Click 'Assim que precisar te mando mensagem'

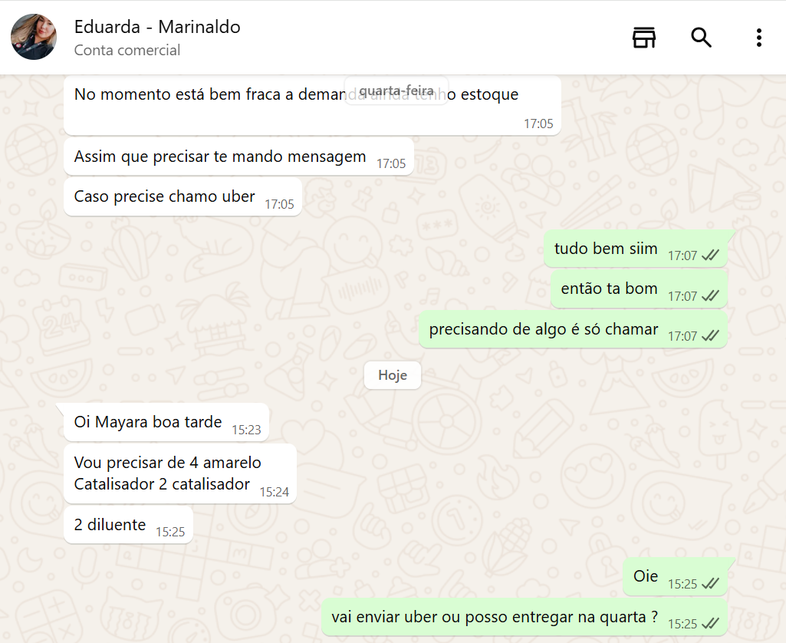tap(238, 157)
